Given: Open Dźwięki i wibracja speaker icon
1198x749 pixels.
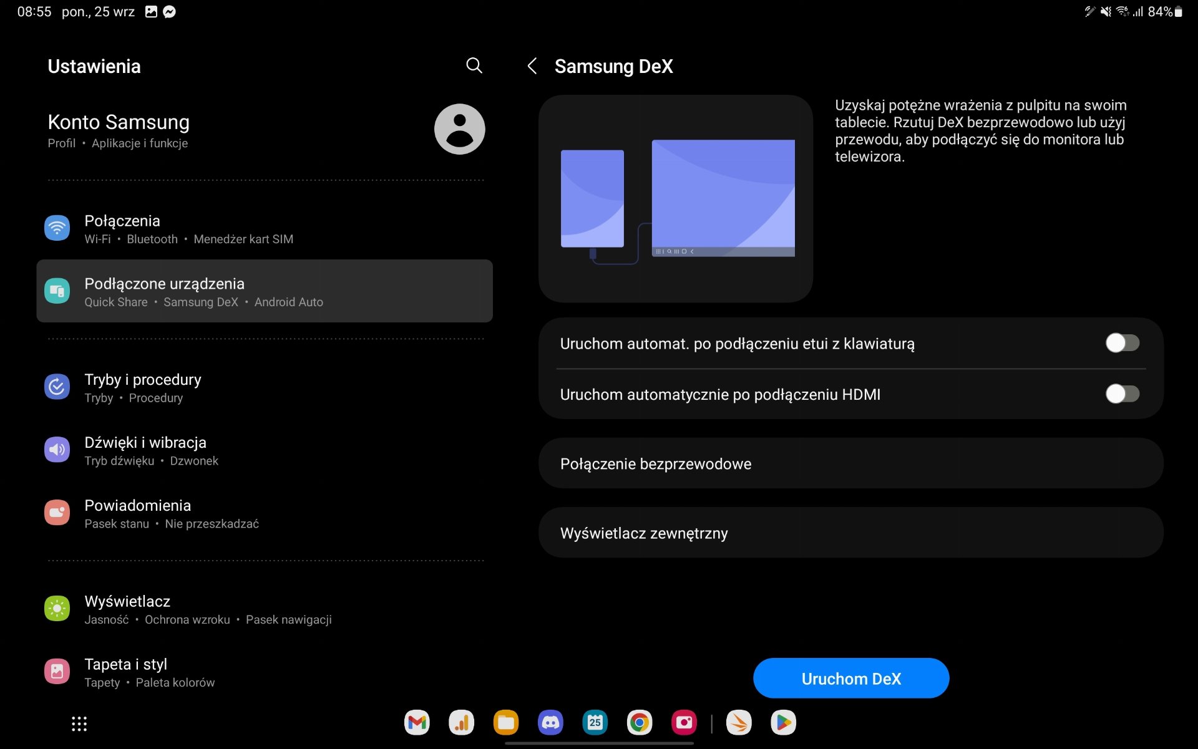Looking at the screenshot, I should click(x=57, y=450).
